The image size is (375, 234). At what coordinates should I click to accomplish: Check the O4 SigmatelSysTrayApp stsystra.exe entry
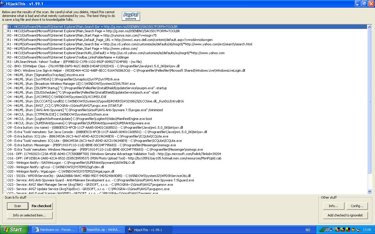[5, 75]
